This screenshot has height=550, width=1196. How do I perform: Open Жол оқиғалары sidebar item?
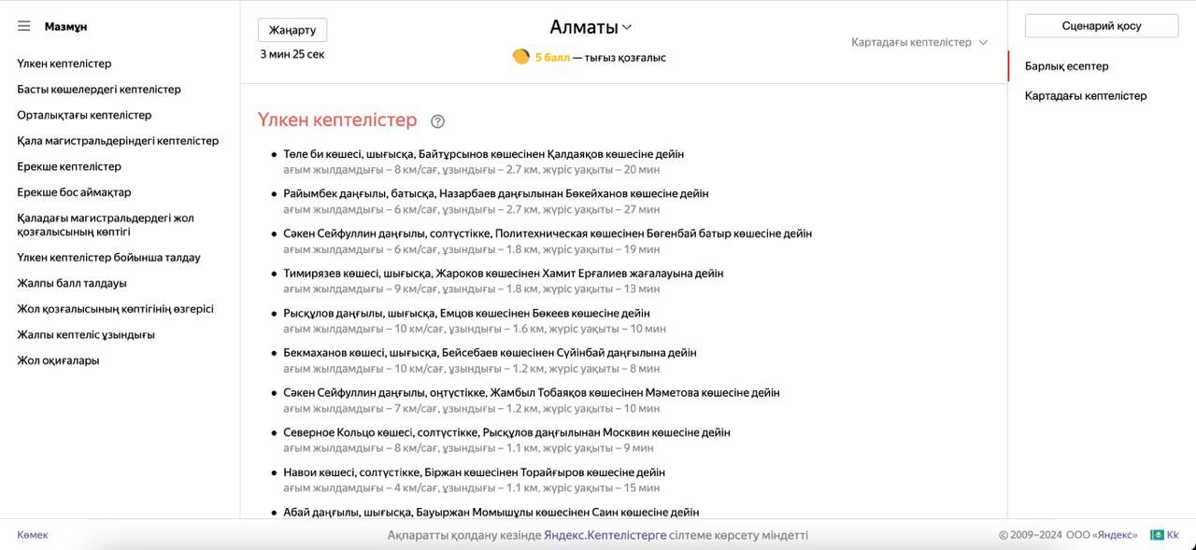(x=58, y=360)
